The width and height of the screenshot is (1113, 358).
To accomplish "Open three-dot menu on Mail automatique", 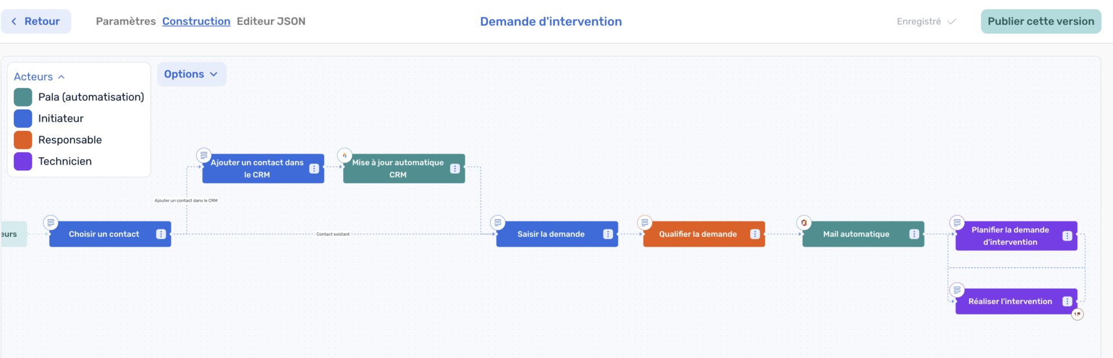I will coord(914,234).
